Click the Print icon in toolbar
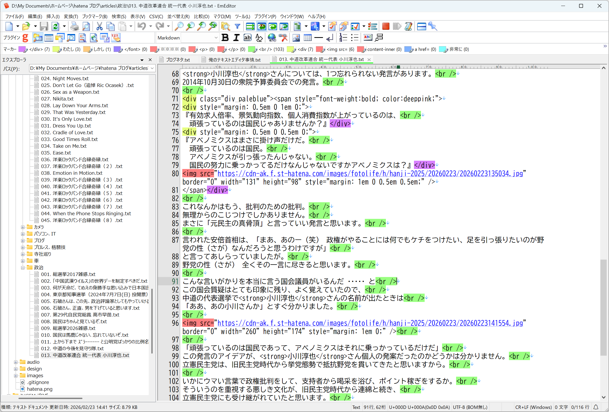The image size is (609, 412). 75,26
